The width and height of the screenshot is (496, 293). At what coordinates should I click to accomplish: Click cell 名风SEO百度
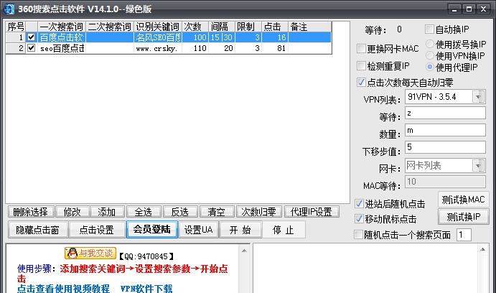(x=158, y=37)
